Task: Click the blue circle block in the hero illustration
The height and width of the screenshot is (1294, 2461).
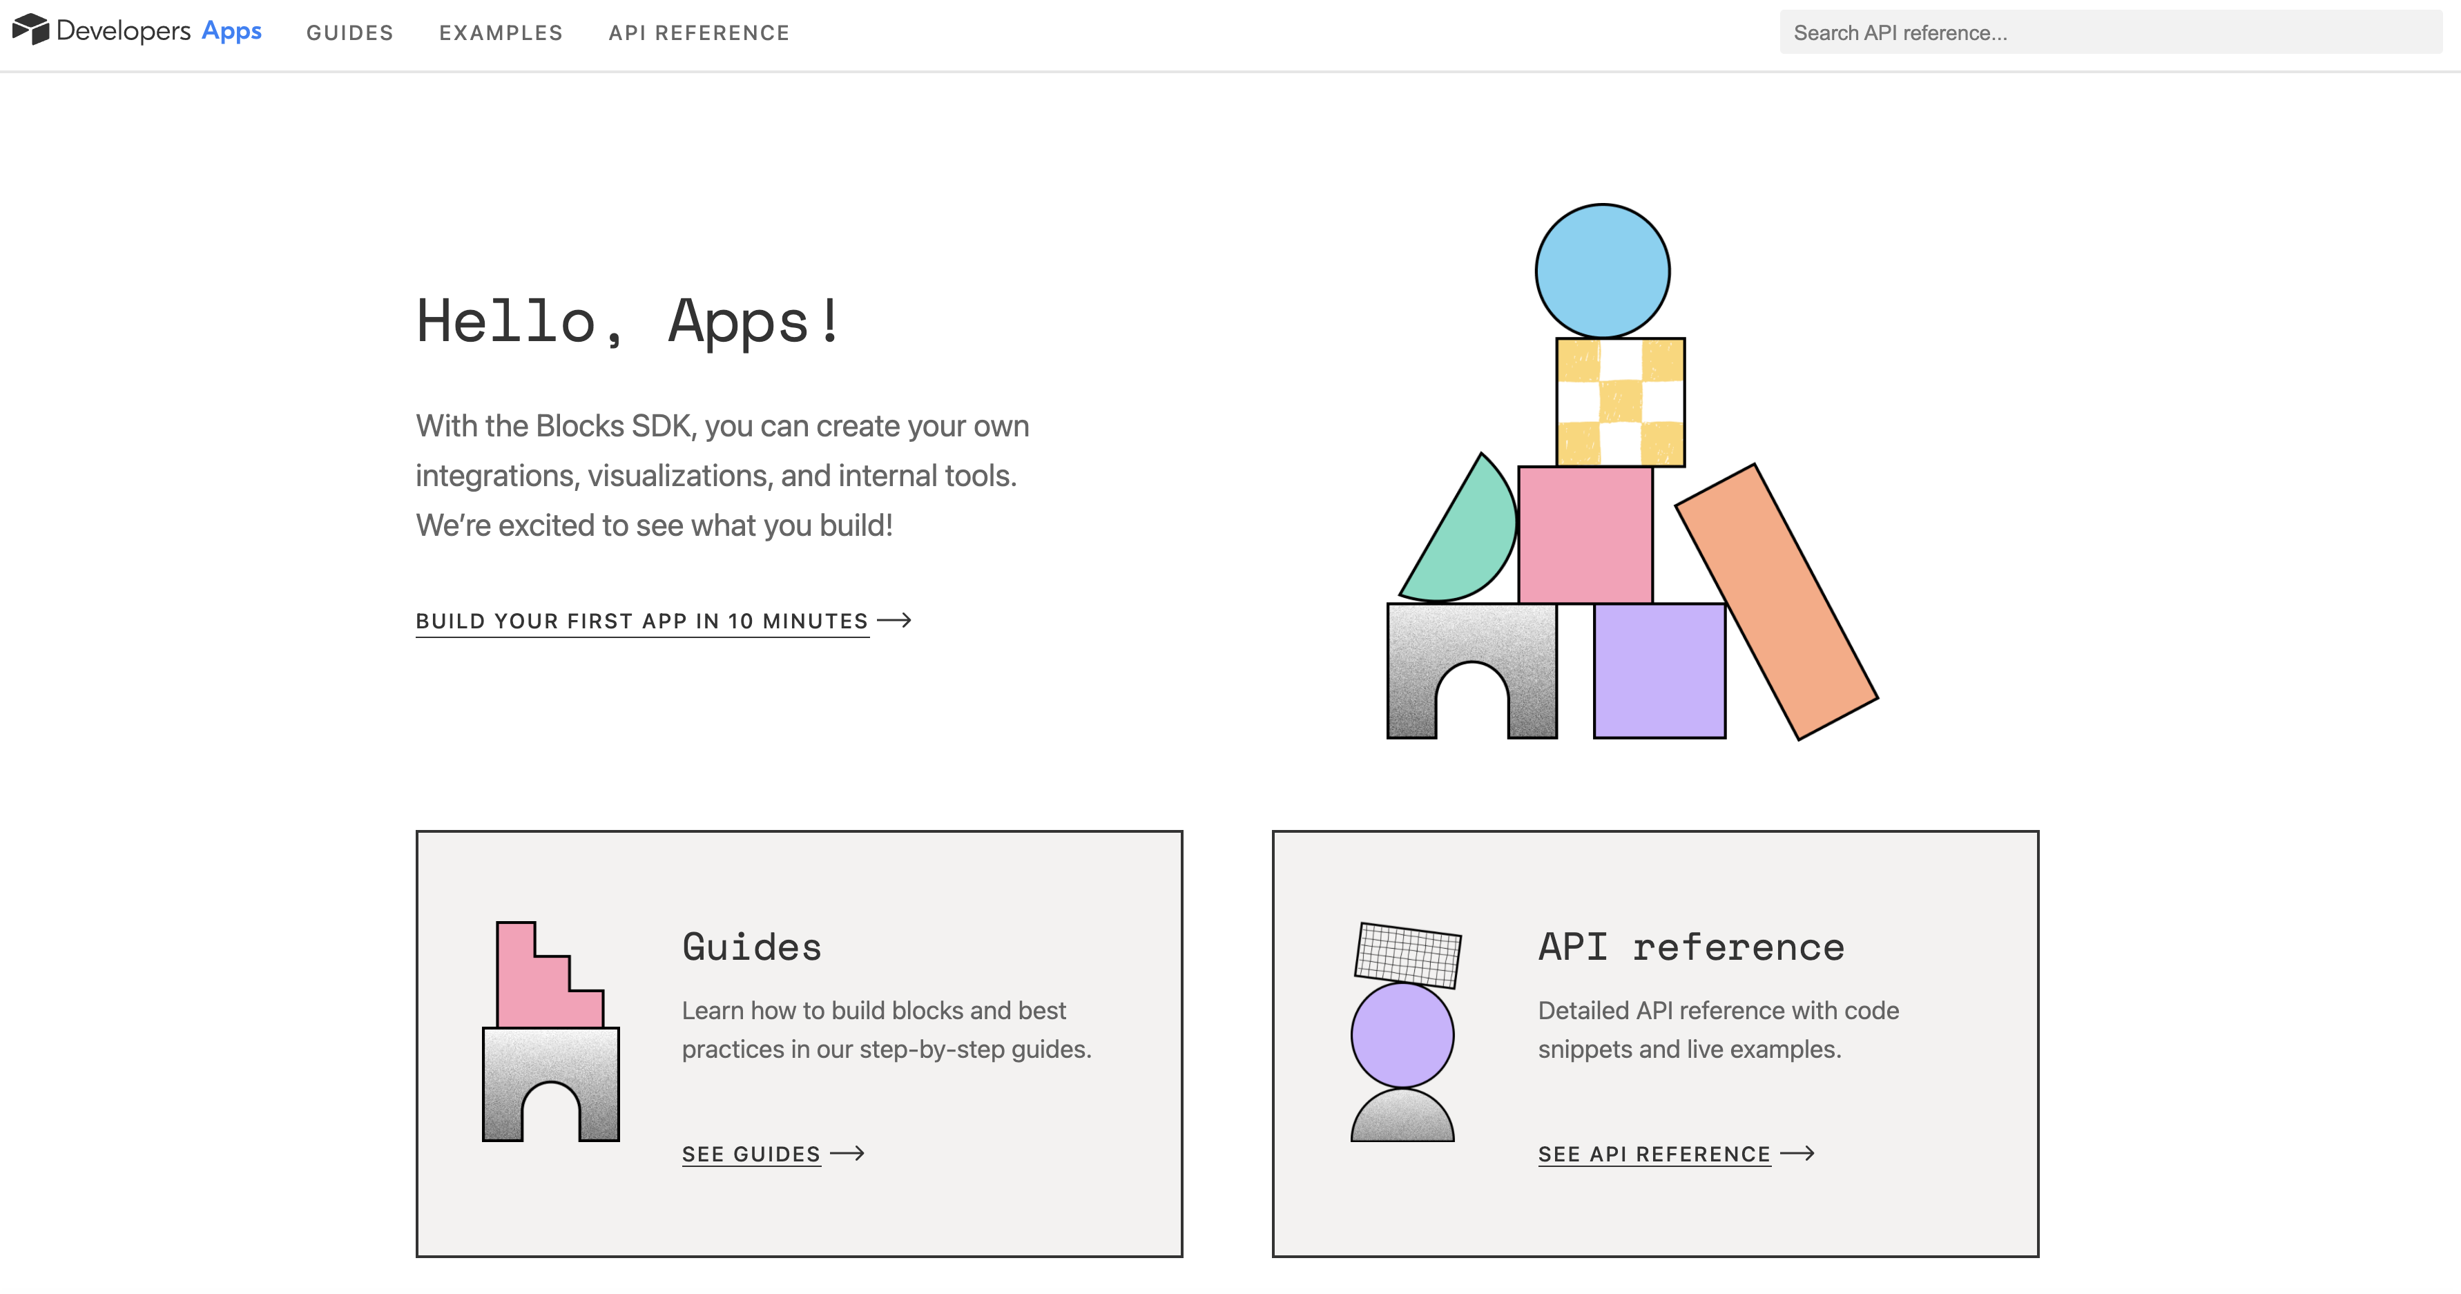Action: point(1604,271)
